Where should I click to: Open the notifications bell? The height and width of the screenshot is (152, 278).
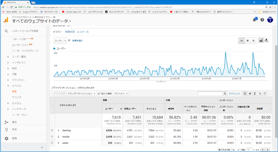255,20
